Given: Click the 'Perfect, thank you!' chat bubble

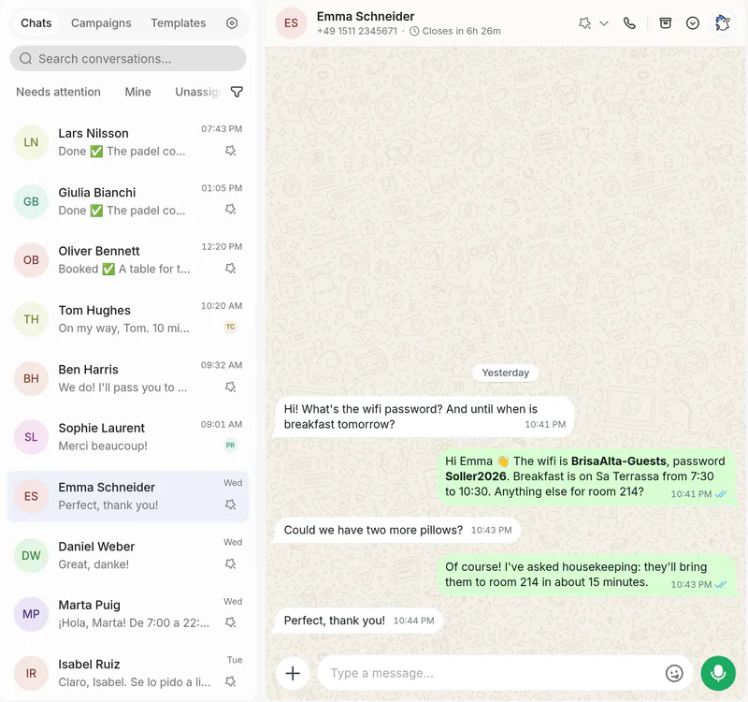Looking at the screenshot, I should (359, 621).
